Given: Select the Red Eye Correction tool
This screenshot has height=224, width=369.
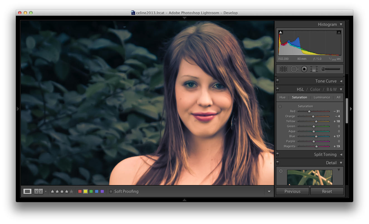Looking at the screenshot, I should tap(304, 69).
